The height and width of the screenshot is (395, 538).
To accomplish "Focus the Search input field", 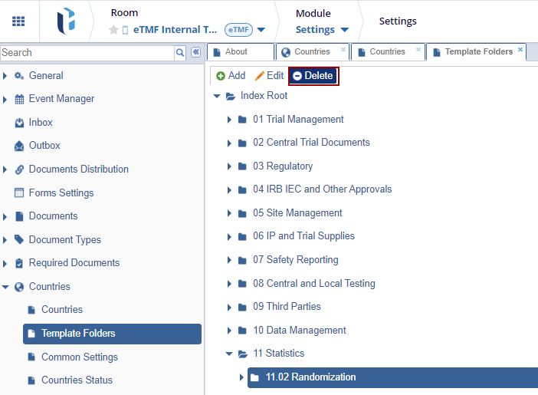I will 87,52.
